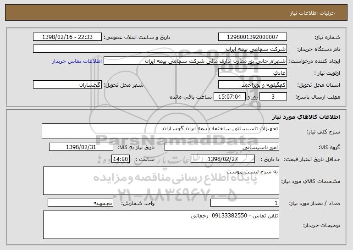The width and height of the screenshot is (353, 250).
Task: Click the حداقل تاریخ اعتبار قیمت label
Action: [312, 160]
